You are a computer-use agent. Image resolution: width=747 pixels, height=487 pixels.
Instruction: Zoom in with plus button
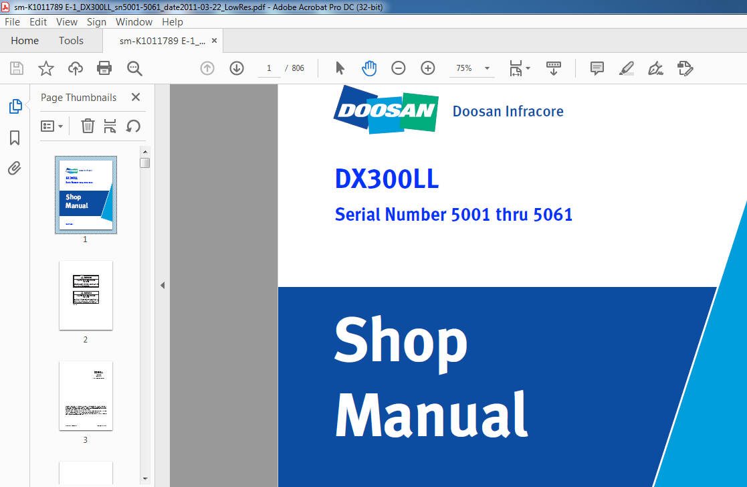(x=428, y=68)
